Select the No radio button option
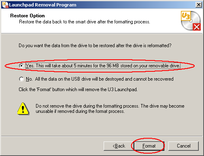204x156 pixels. (21, 79)
